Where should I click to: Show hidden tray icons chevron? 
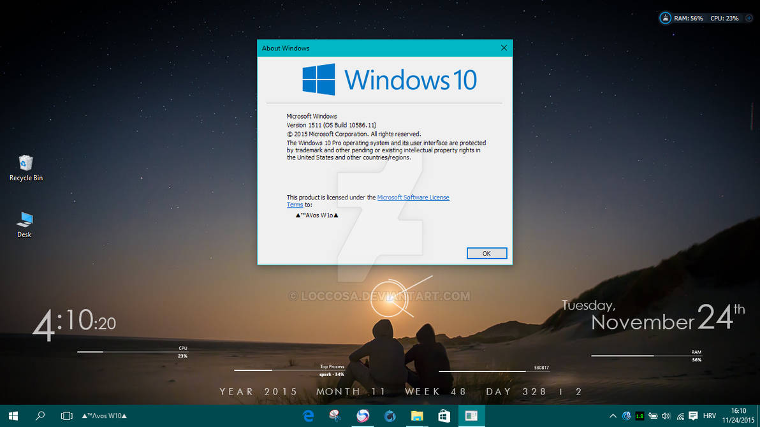(x=613, y=416)
